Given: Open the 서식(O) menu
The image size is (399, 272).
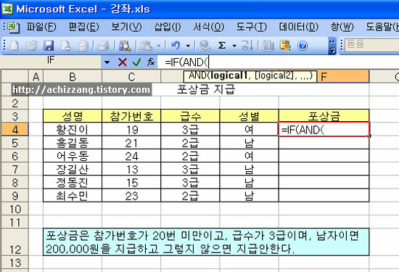Looking at the screenshot, I should click(x=209, y=27).
